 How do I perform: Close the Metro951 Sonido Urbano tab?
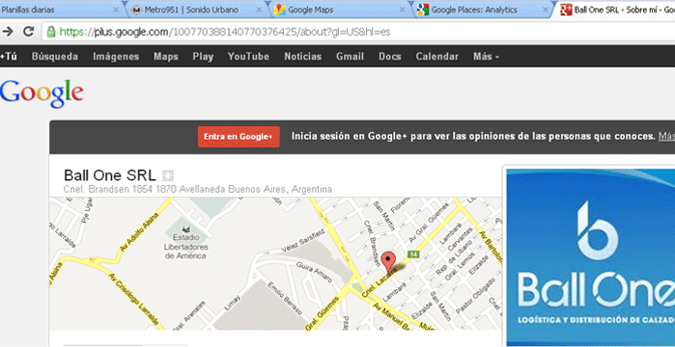click(x=259, y=10)
